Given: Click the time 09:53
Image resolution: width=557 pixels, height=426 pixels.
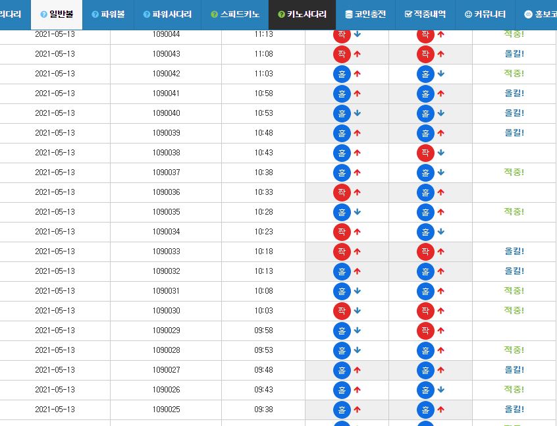Looking at the screenshot, I should point(263,350).
